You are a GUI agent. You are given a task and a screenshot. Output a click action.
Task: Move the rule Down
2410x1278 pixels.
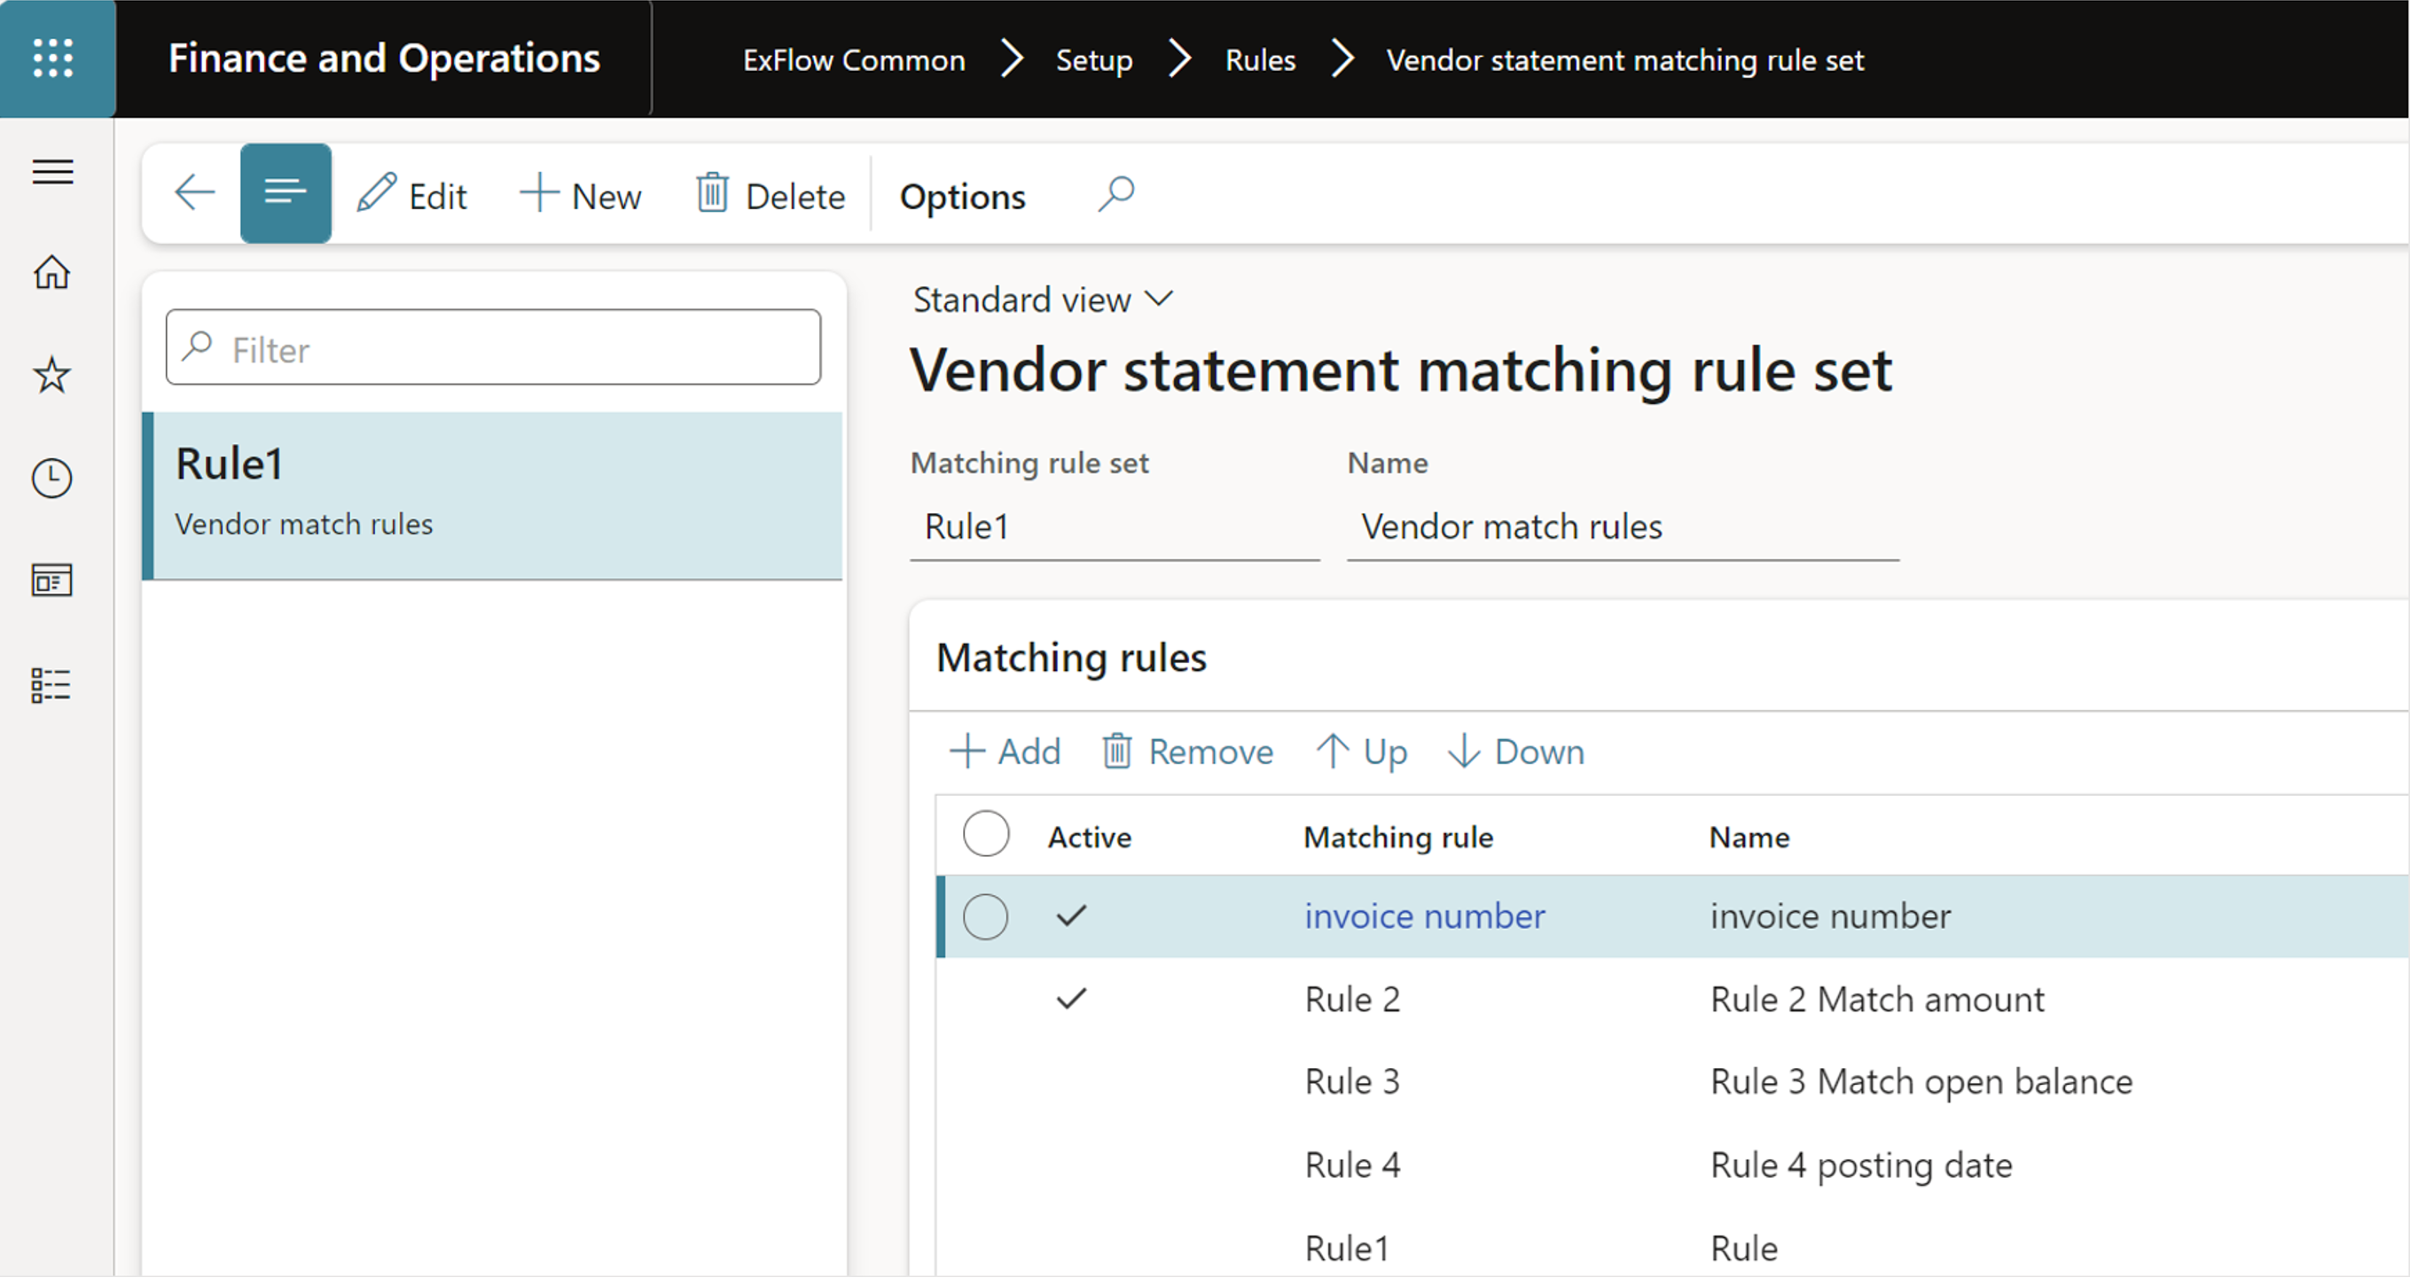coord(1515,751)
